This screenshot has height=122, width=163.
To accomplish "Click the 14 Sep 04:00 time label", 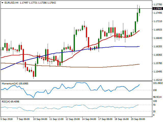I will tap(89, 119).
